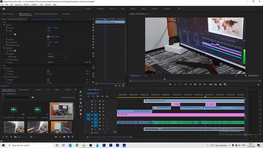Switch to Metadata tab
The width and height of the screenshot is (263, 148).
point(66,14)
